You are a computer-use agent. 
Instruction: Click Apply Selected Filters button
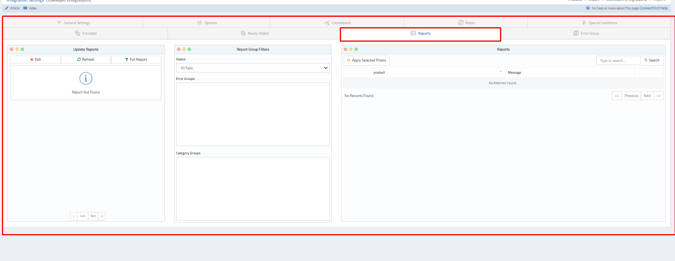point(366,60)
